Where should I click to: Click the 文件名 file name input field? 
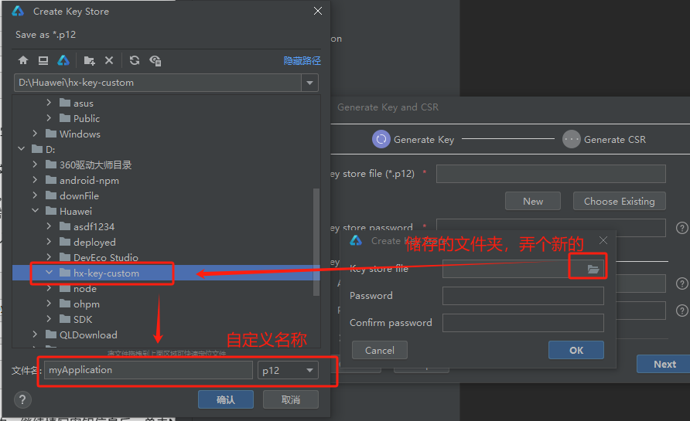pos(148,371)
